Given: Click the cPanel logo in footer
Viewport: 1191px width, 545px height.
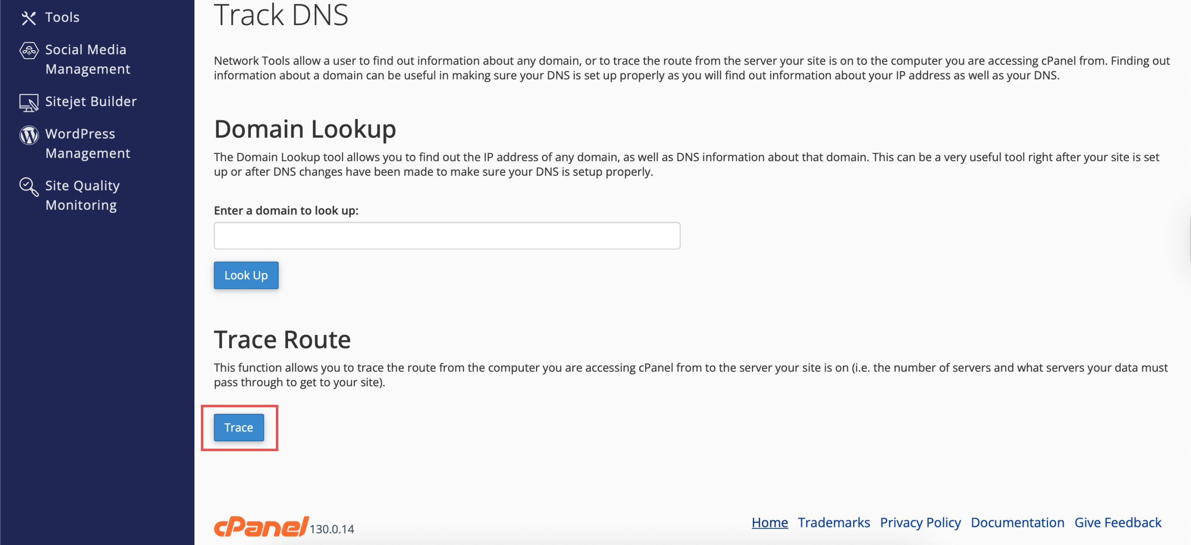Looking at the screenshot, I should point(261,527).
